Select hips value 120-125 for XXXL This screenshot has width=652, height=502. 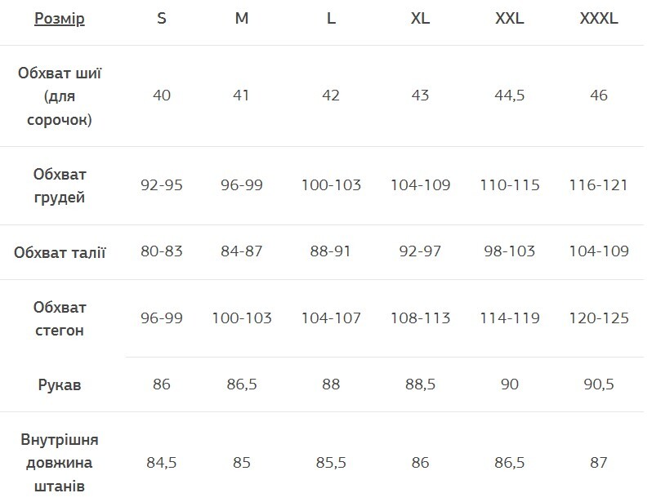[598, 318]
